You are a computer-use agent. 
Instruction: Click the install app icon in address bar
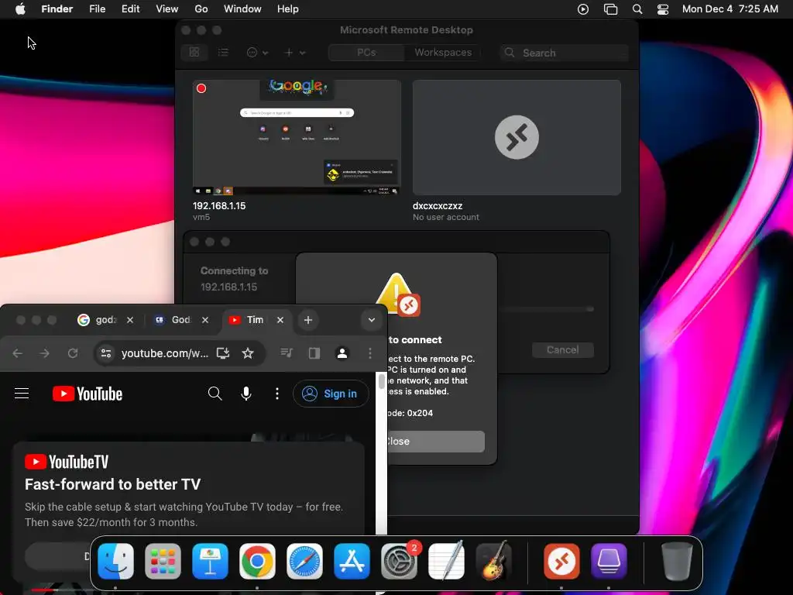223,353
